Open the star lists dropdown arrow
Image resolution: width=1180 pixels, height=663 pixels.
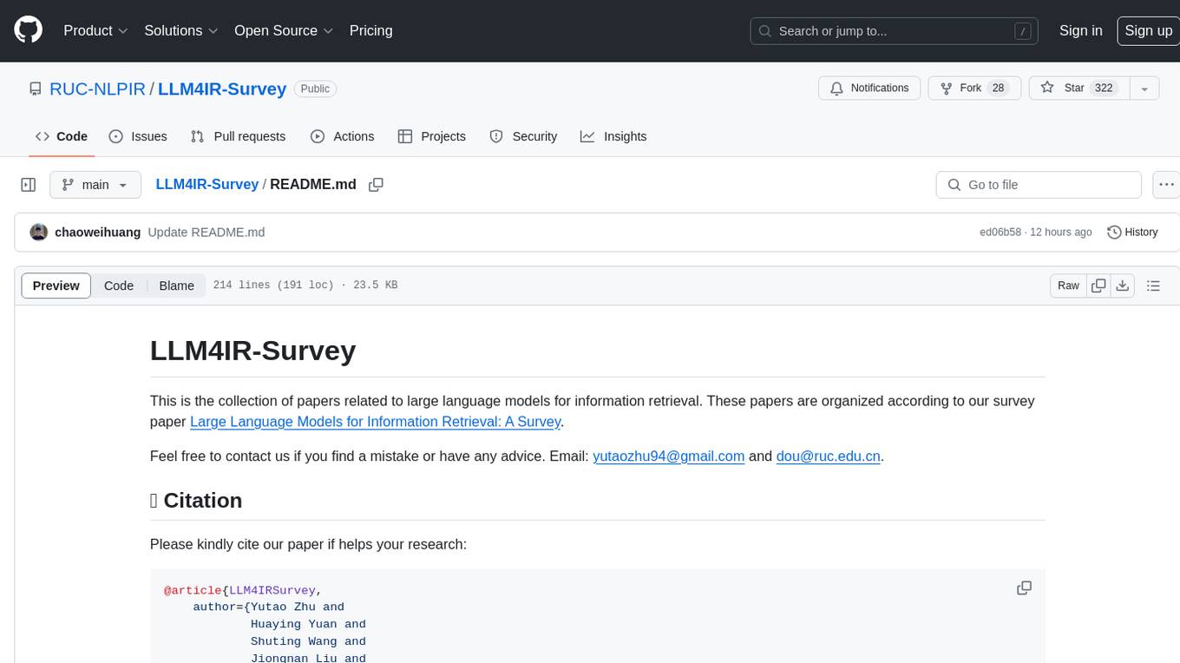click(x=1144, y=89)
